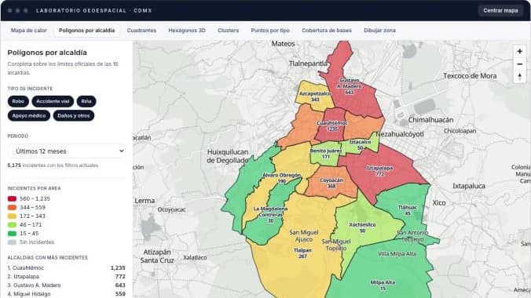This screenshot has height=298, width=531.
Task: Click the Azcapotzalco 343 map polygon
Action: tap(315, 96)
